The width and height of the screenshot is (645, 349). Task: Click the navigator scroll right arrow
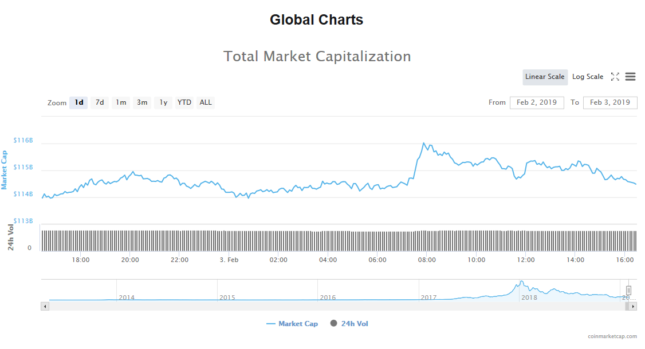coord(633,306)
